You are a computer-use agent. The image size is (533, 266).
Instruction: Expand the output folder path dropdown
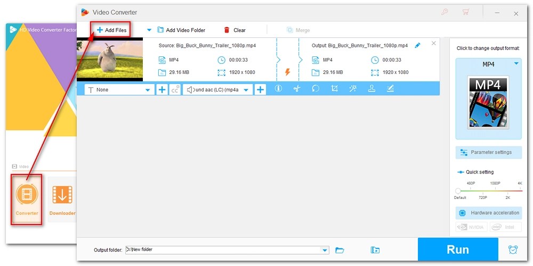325,251
